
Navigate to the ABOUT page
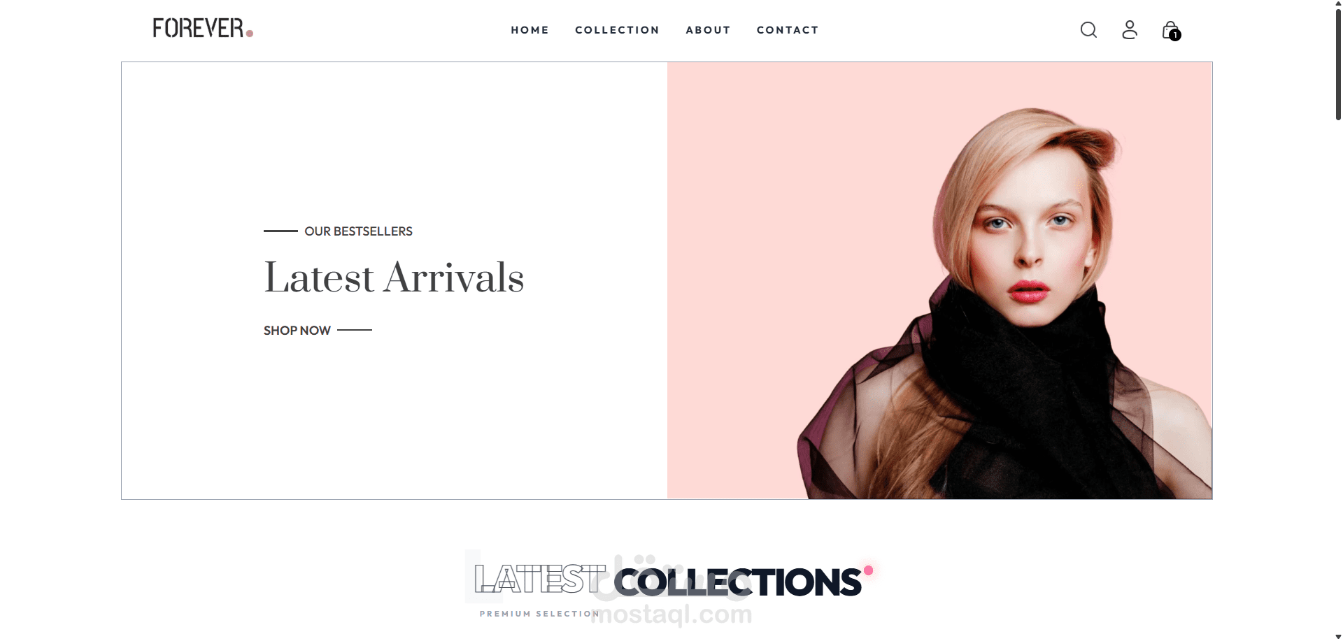(708, 30)
